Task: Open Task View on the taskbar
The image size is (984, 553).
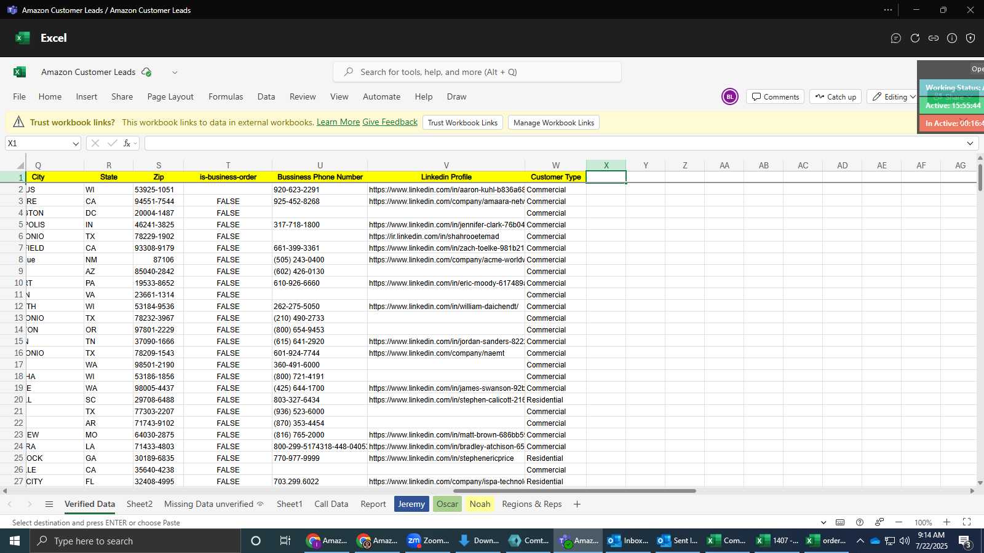Action: (285, 541)
